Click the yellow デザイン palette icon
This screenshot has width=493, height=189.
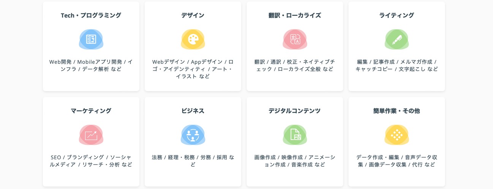(x=193, y=39)
